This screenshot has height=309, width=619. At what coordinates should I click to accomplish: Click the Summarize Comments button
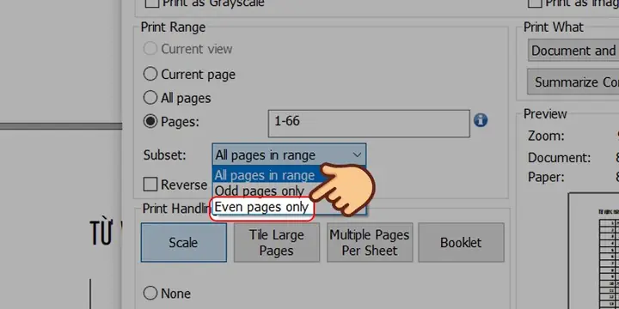click(573, 82)
